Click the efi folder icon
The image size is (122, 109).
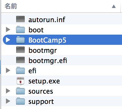pyautogui.click(x=20, y=70)
